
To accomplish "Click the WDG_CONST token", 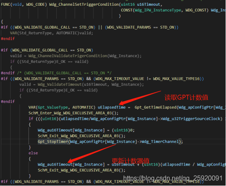I will (x=196, y=10).
